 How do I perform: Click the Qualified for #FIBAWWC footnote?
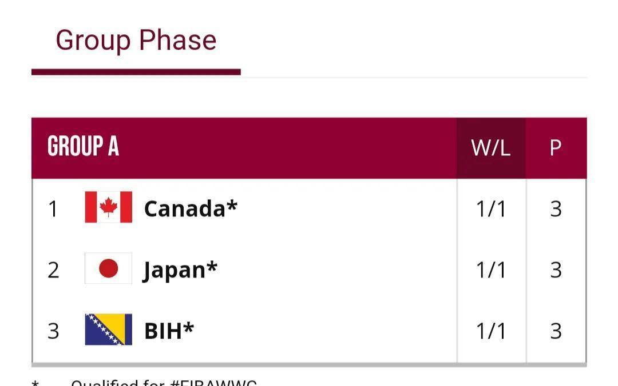pos(164,382)
